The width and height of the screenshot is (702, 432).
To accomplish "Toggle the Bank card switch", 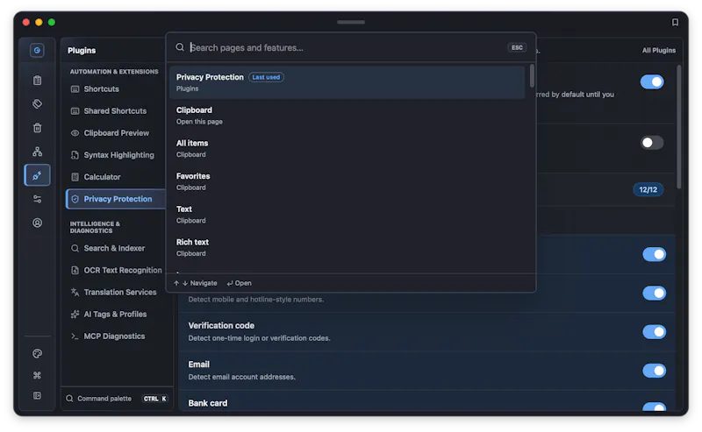I will point(654,407).
